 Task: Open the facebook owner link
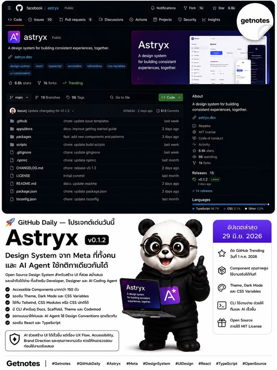click(x=34, y=8)
